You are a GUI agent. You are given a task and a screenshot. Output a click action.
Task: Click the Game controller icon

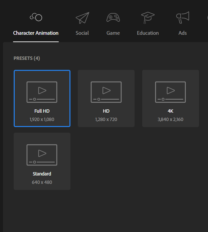(x=113, y=17)
